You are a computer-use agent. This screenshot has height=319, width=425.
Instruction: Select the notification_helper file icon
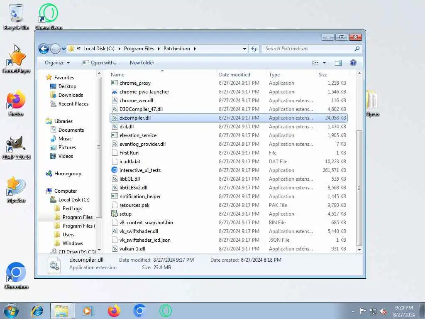point(115,196)
